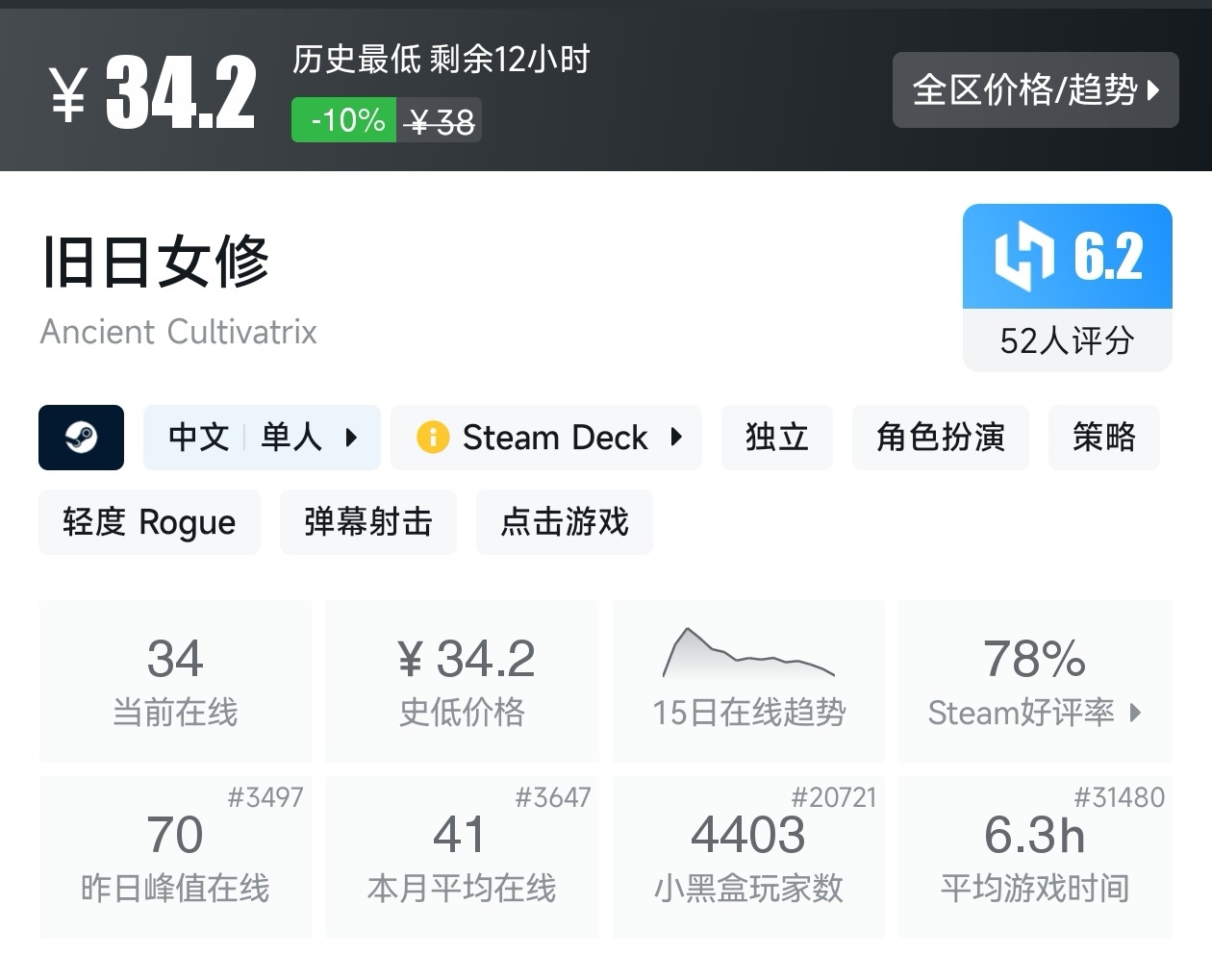Open the 当前在线 34 stat card
Viewport: 1212px width, 955px height.
coord(175,681)
